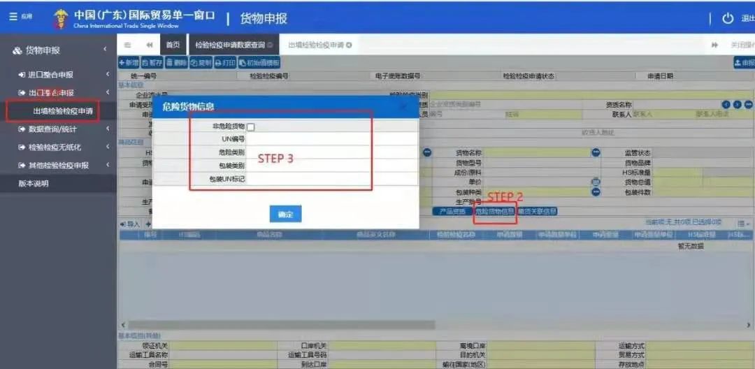Click the 货物申报 title in the header bar
This screenshot has height=369, width=755.
pyautogui.click(x=264, y=18)
